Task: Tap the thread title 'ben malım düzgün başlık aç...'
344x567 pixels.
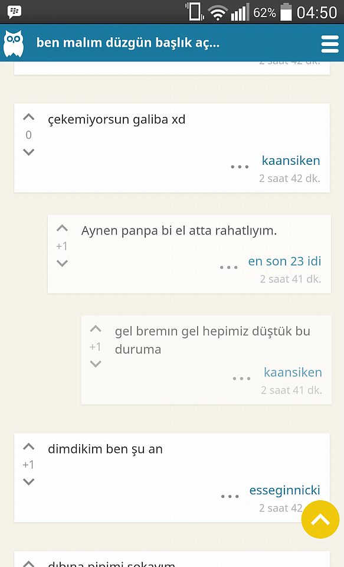Action: click(128, 43)
